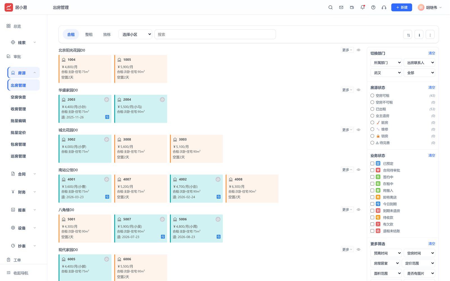
Task: Click the sort order toolbar icon
Action: tap(408, 35)
